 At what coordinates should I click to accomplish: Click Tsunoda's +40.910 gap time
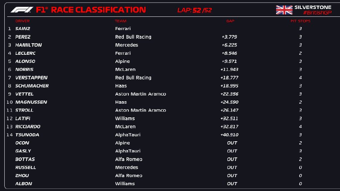[229, 135]
